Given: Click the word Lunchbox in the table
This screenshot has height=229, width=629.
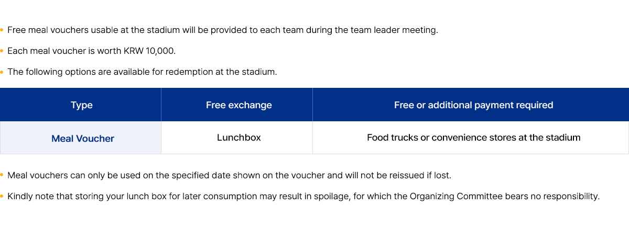Looking at the screenshot, I should [239, 138].
